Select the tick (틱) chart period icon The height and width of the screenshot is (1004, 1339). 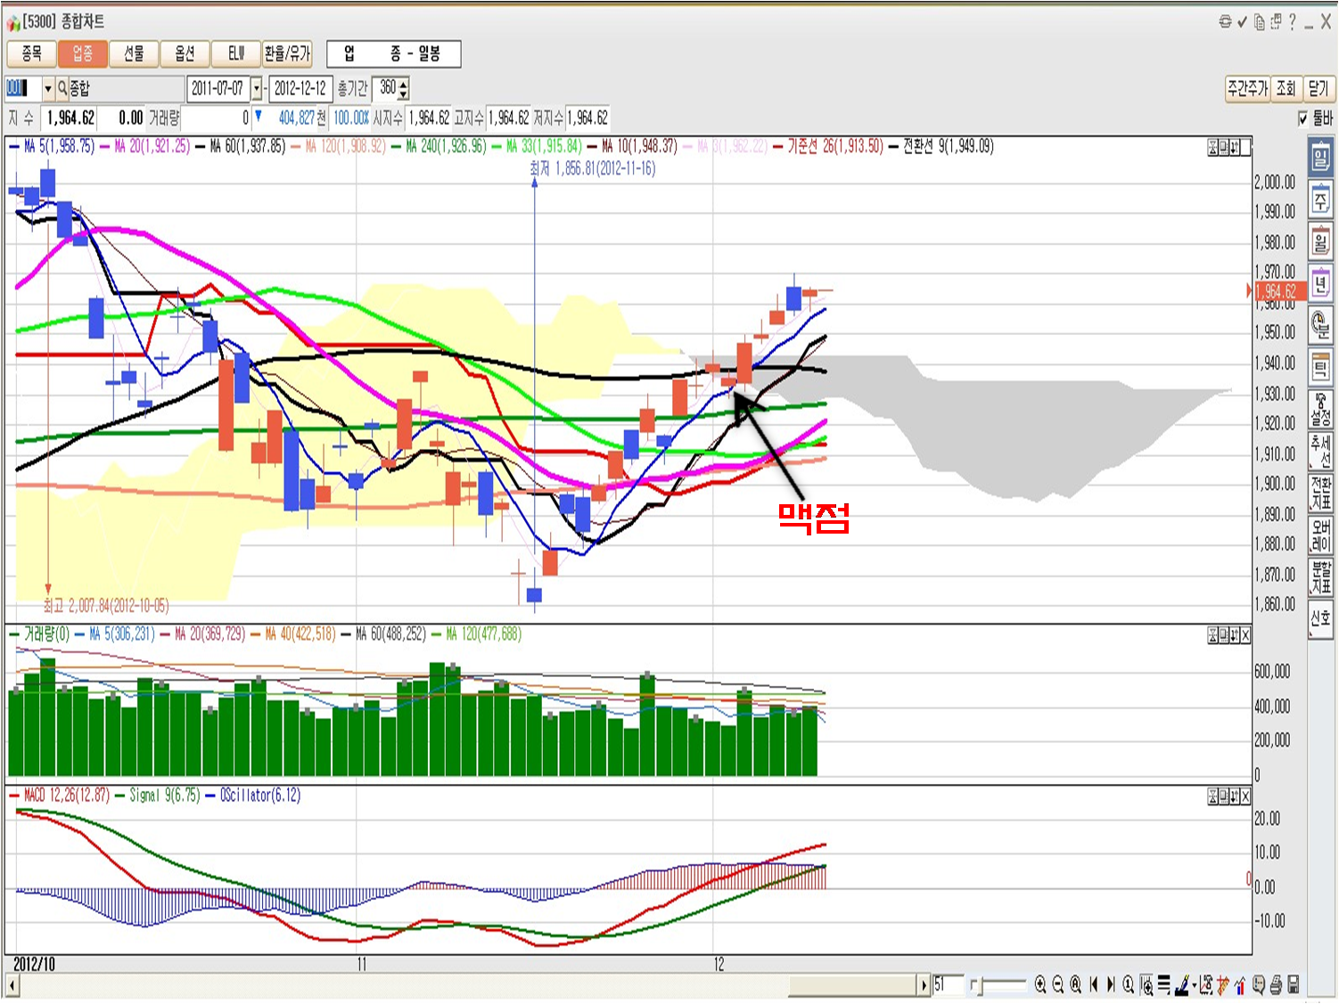[1320, 366]
